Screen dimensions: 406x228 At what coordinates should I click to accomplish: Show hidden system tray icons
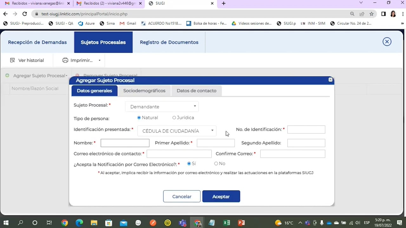(300, 223)
